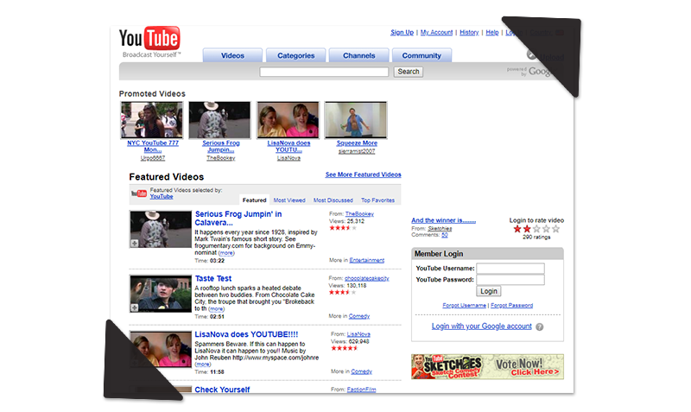
Task: Focus the YouTube Password field
Action: tap(510, 280)
